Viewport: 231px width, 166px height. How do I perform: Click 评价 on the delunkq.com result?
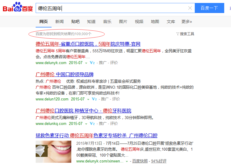pyautogui.click(x=114, y=123)
